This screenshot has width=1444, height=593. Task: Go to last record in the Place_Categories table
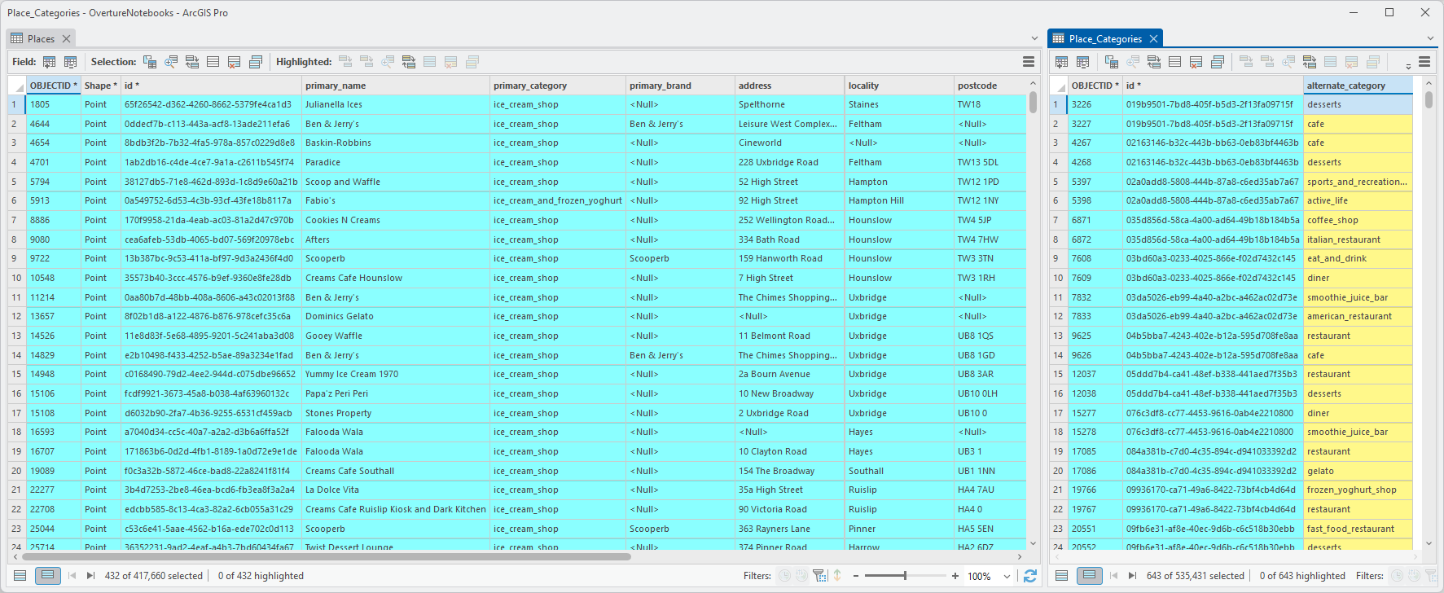point(1132,576)
